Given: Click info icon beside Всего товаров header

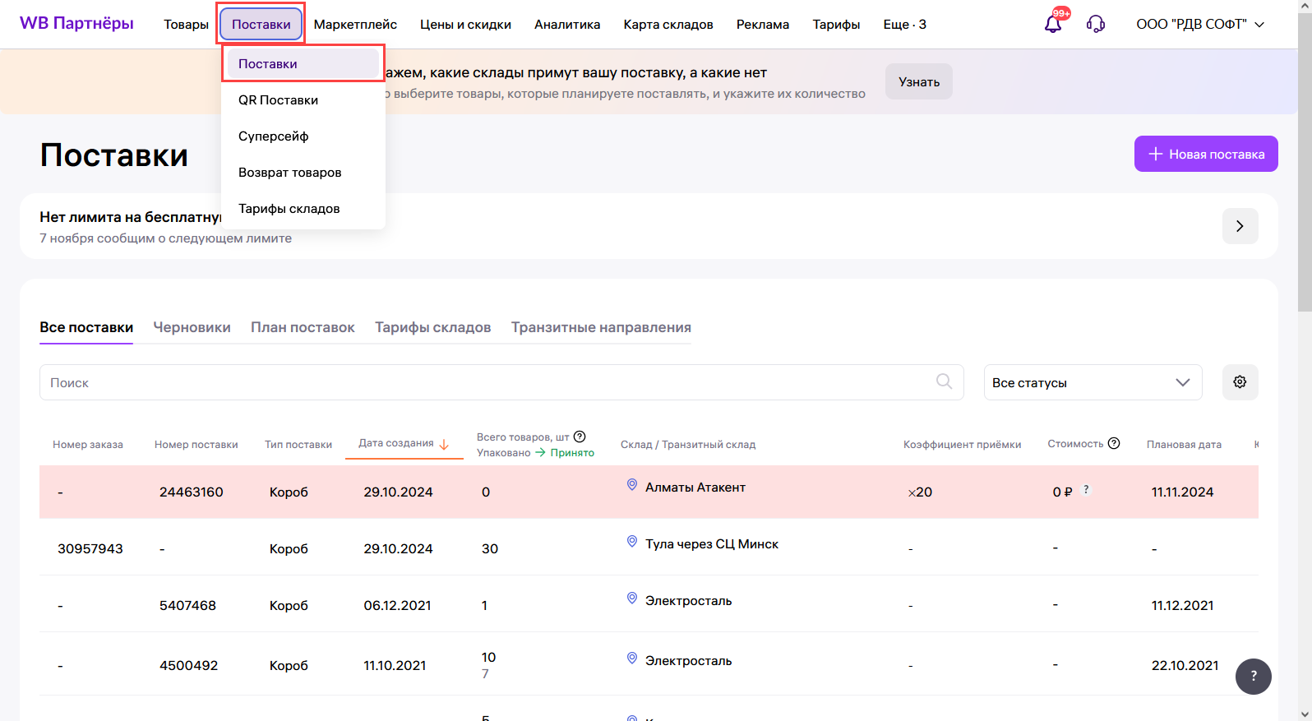Looking at the screenshot, I should coord(580,437).
